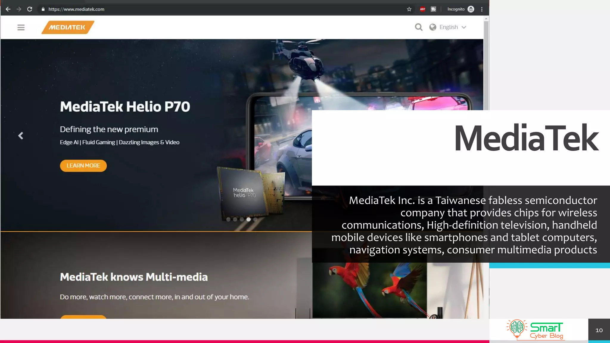Click the Smart Cyber Blog logo
This screenshot has height=343, width=610.
click(536, 330)
